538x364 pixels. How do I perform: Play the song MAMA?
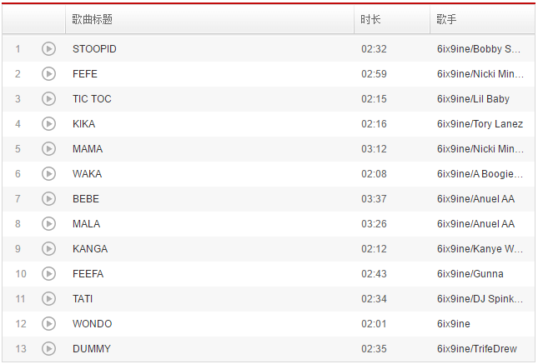[x=48, y=149]
